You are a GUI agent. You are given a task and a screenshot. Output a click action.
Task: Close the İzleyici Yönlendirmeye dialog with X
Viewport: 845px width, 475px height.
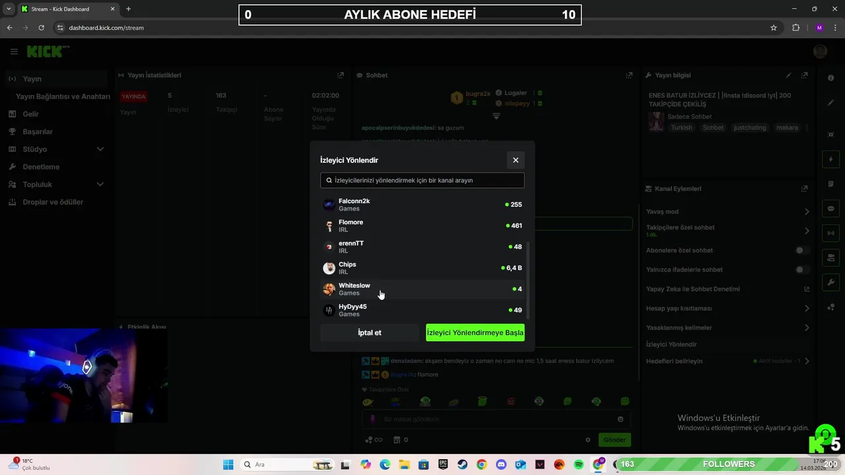point(516,160)
